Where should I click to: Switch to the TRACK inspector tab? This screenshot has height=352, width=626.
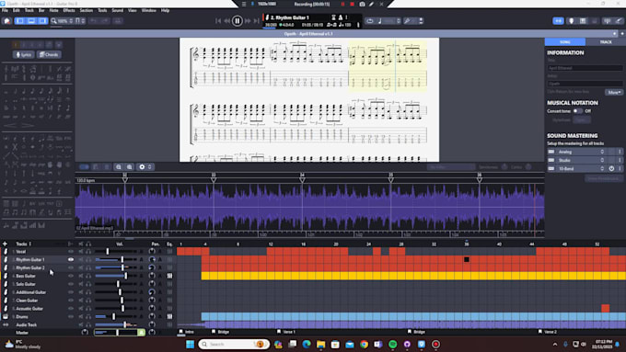606,42
